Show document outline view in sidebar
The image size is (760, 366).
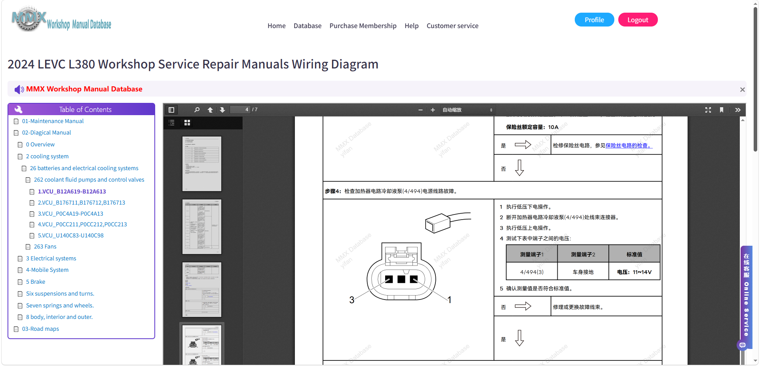pyautogui.click(x=171, y=123)
